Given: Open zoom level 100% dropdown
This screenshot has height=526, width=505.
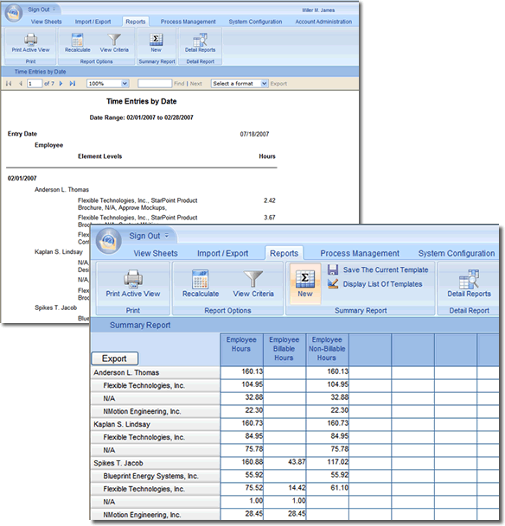Looking at the screenshot, I should coord(125,84).
